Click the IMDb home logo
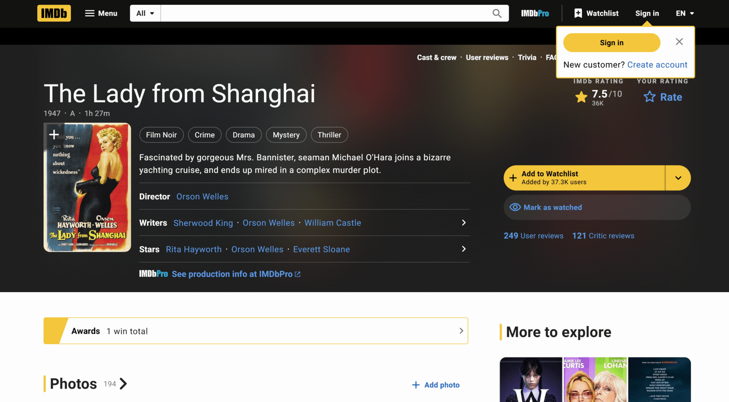Viewport: 729px width, 402px height. tap(54, 13)
